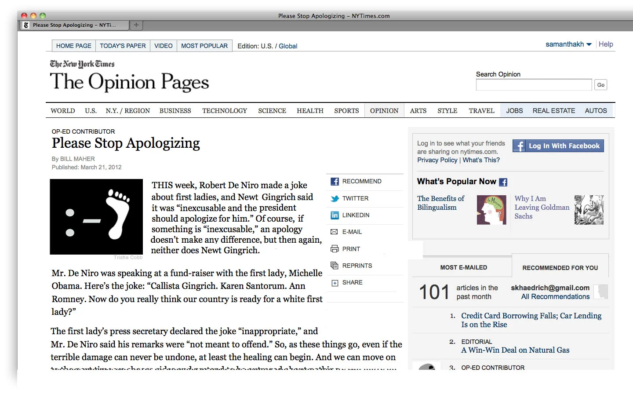Switch to the MOST E-MAILED tab

pos(464,267)
